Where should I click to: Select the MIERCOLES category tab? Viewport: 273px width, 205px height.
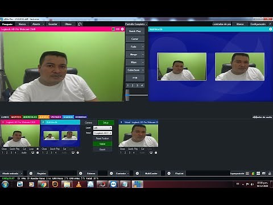pos(30,117)
